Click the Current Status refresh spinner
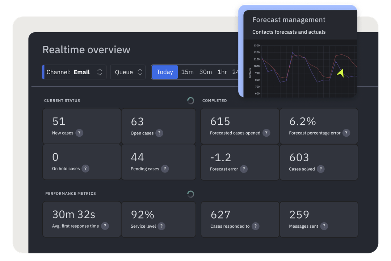This screenshot has height=261, width=391. coord(190,100)
